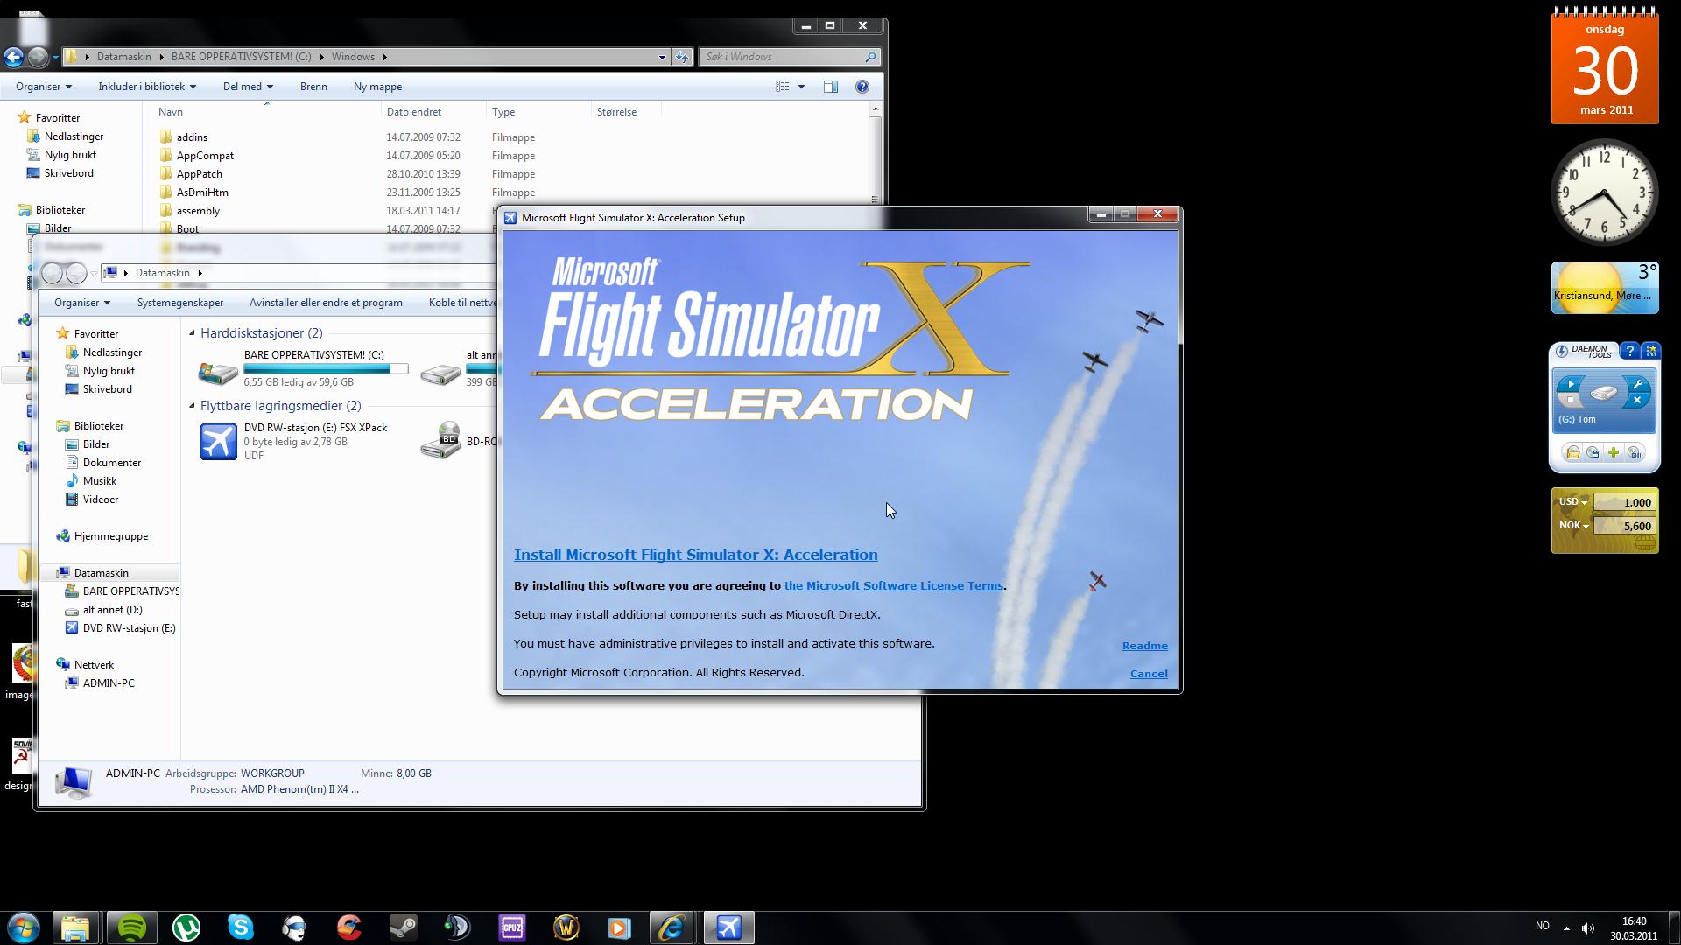The image size is (1681, 945).
Task: Sort by the Navn column header
Action: point(171,112)
